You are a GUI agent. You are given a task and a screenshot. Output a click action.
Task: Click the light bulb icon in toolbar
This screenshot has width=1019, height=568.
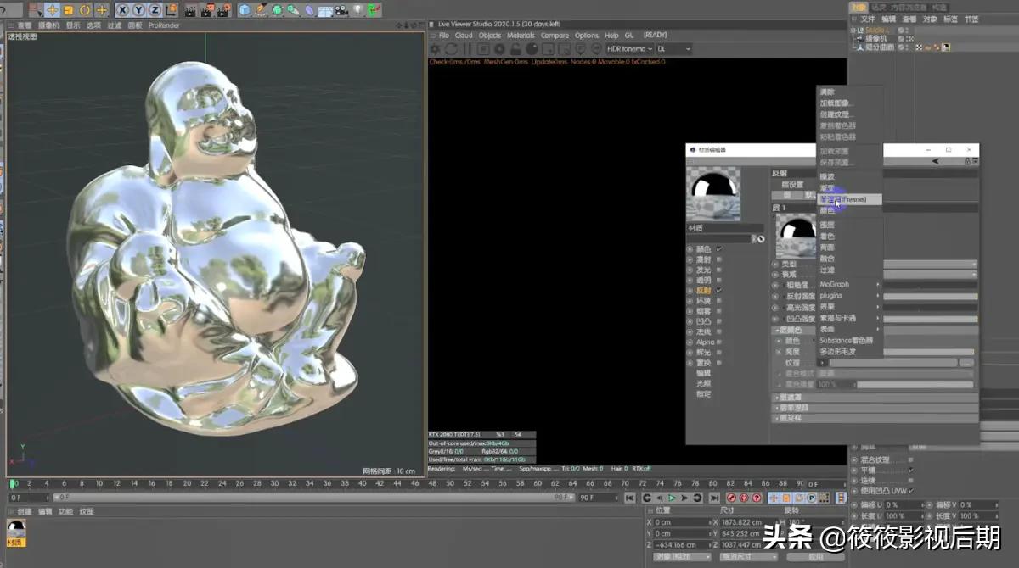[x=357, y=10]
